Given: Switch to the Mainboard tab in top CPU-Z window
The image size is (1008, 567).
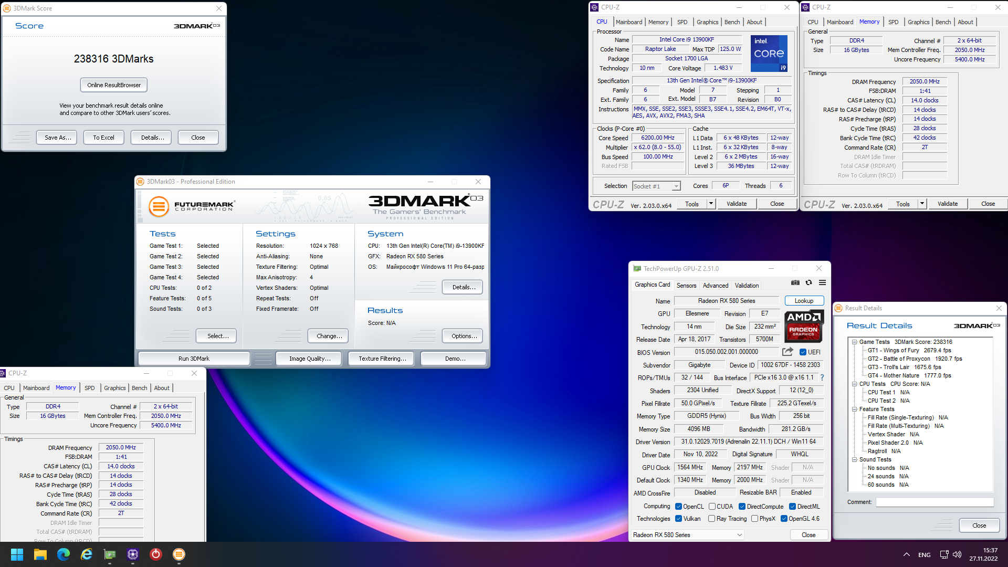Looking at the screenshot, I should point(629,22).
